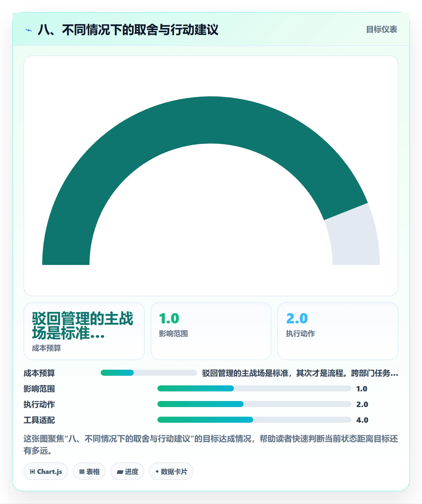
Task: Click the 1.0 value in 影响范围 row
Action: tap(362, 389)
